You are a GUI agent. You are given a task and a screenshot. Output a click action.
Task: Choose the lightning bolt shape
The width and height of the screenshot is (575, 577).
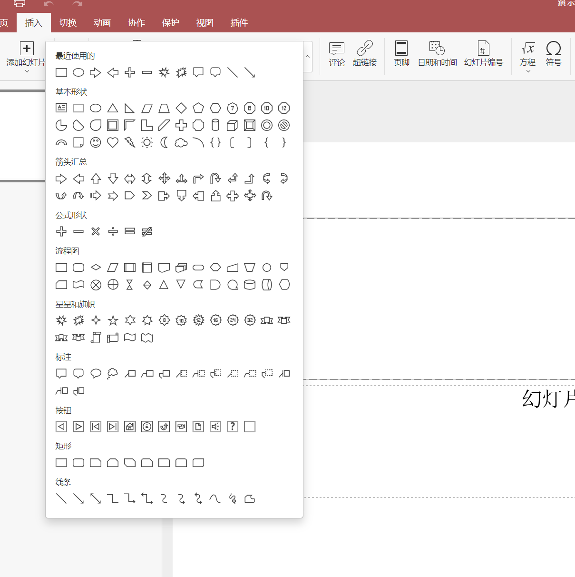(130, 142)
